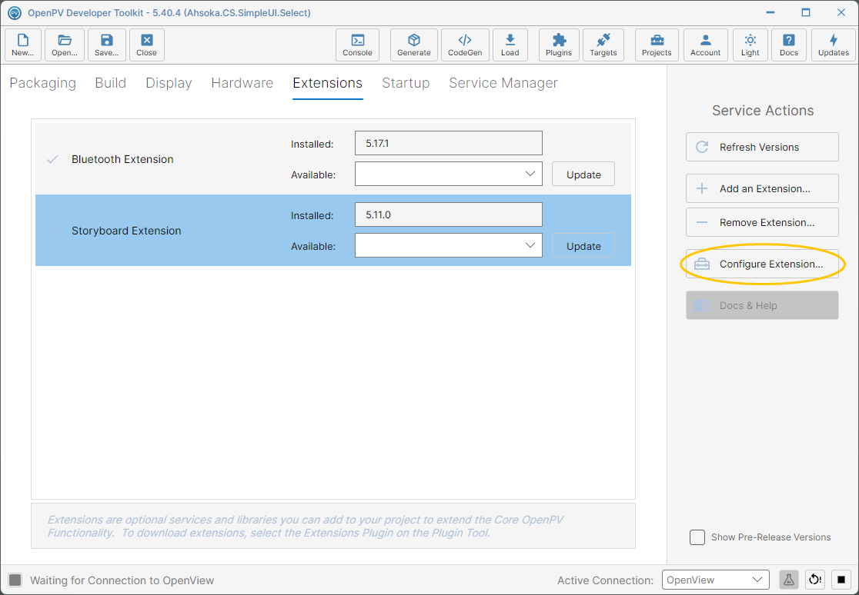Image resolution: width=859 pixels, height=595 pixels.
Task: Switch to the Startup tab
Action: click(x=406, y=83)
